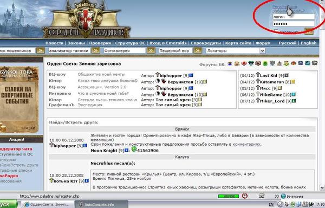Click info icon next to Котька Кэт
The height and width of the screenshot is (208, 325).
click(87, 181)
